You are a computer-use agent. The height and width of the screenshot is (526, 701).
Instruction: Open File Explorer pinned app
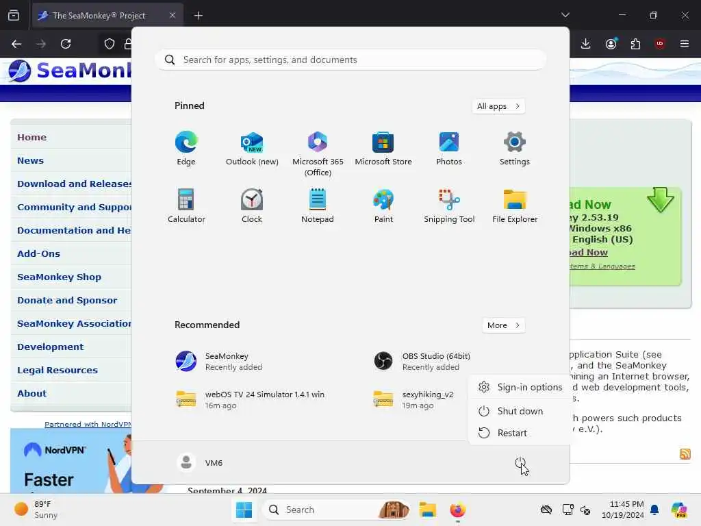[x=515, y=205]
